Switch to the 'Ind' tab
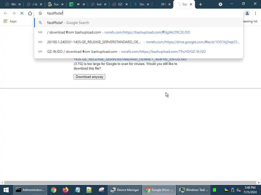Screen dimensions: 261x195 click(x=97, y=5)
